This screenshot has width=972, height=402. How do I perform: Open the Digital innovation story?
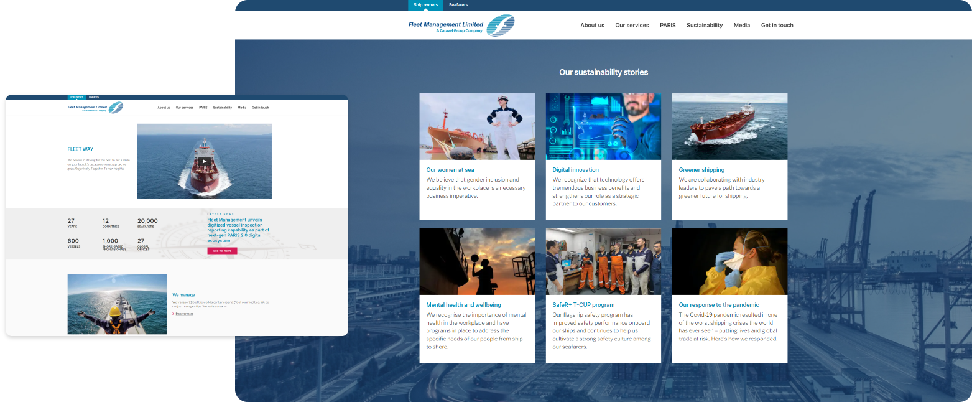coord(575,169)
